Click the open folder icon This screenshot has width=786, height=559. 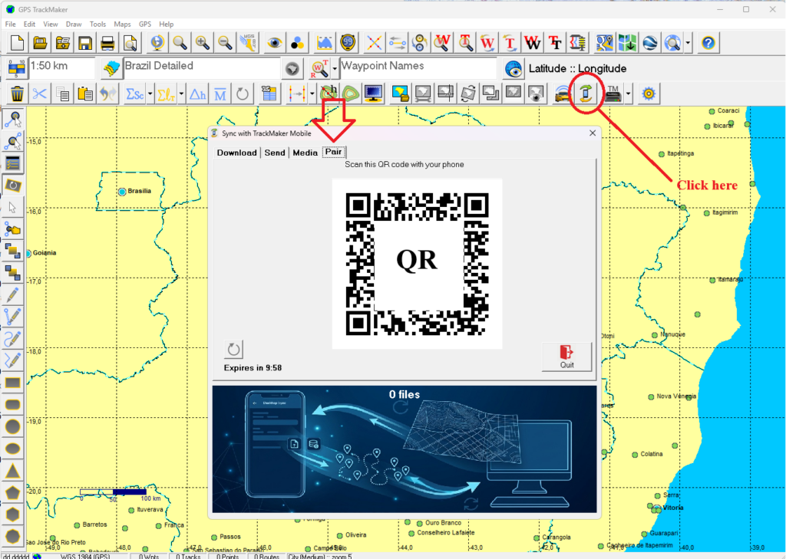[x=40, y=43]
